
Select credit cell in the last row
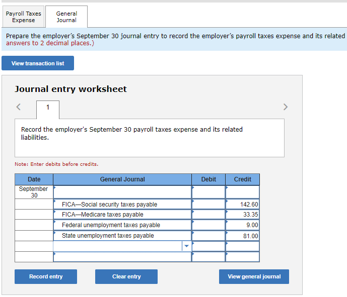click(243, 257)
